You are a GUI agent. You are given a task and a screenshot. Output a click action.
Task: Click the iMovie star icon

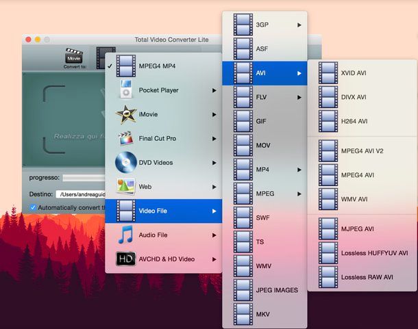pyautogui.click(x=126, y=114)
